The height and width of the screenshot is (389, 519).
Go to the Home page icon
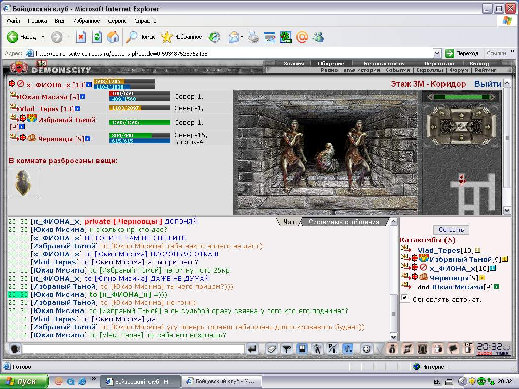point(113,36)
